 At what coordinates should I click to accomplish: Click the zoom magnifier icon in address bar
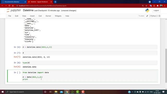143,6
